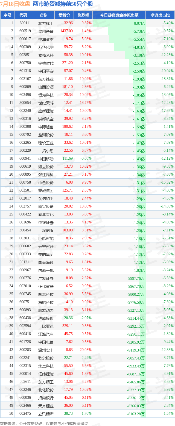Click stock code 601318
Viewport: 175px width, 426px height.
(25, 71)
